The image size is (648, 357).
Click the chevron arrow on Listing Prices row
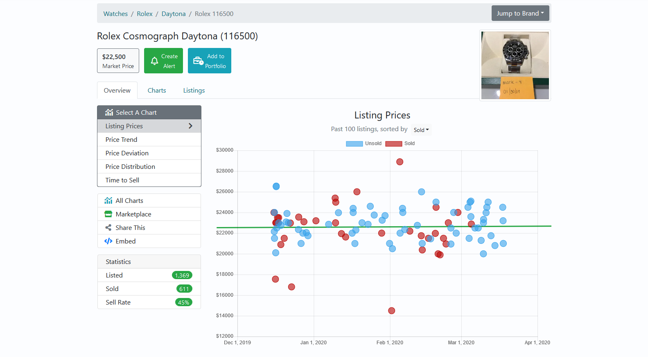(190, 126)
